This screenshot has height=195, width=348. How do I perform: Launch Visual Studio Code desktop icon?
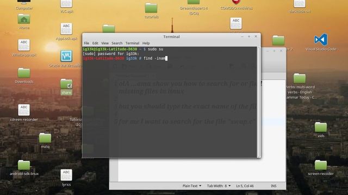(x=321, y=40)
